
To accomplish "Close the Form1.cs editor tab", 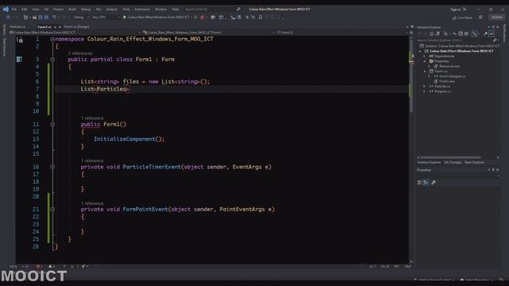I will click(60, 27).
